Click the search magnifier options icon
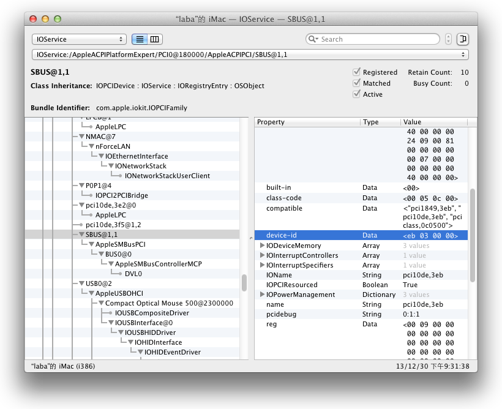 pos(313,39)
